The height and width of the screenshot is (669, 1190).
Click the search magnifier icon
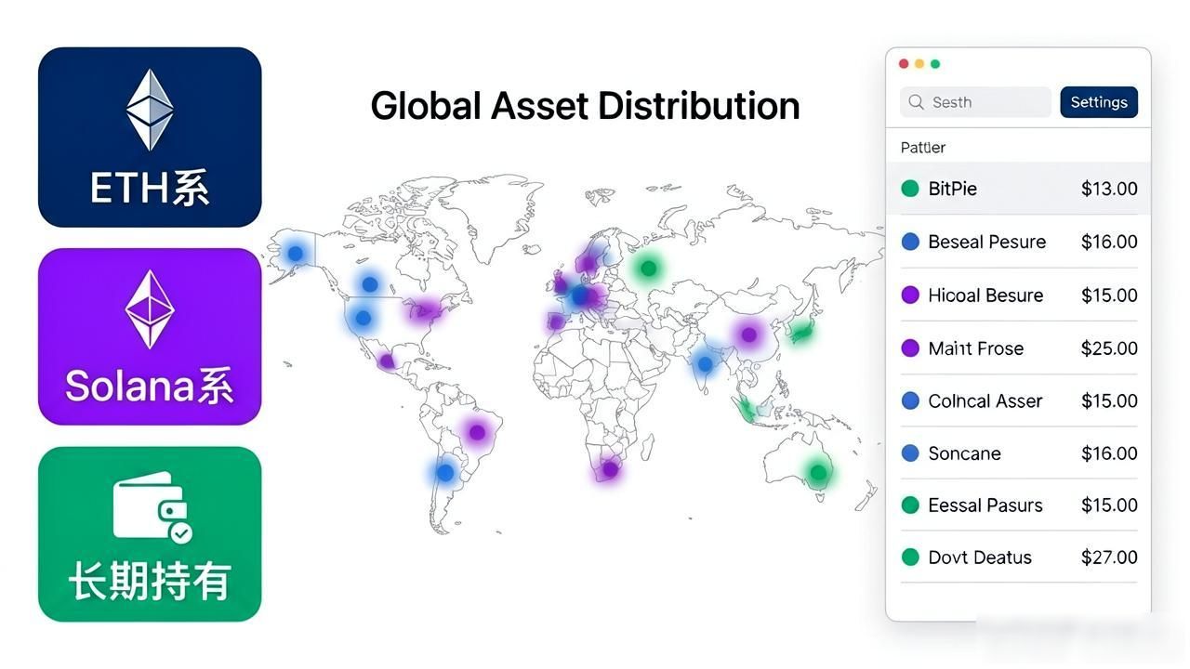pos(917,102)
